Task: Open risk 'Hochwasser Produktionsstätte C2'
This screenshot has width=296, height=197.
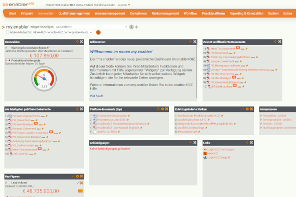Action: (199, 115)
